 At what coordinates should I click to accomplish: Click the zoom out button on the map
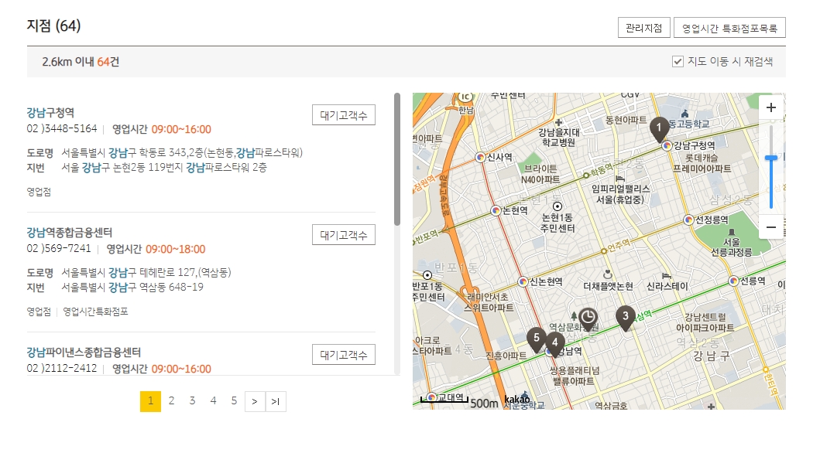[x=771, y=226]
